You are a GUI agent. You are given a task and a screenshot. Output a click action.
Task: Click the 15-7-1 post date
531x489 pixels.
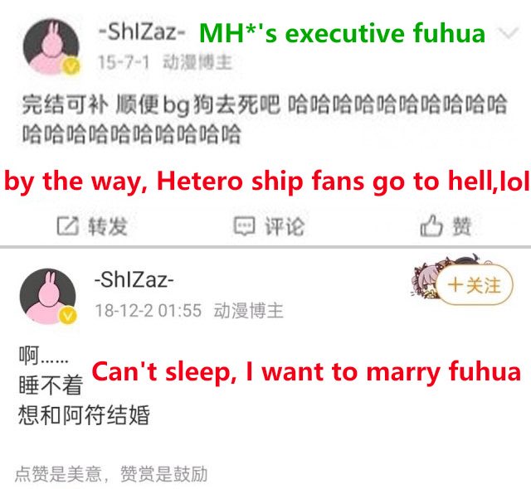point(124,62)
